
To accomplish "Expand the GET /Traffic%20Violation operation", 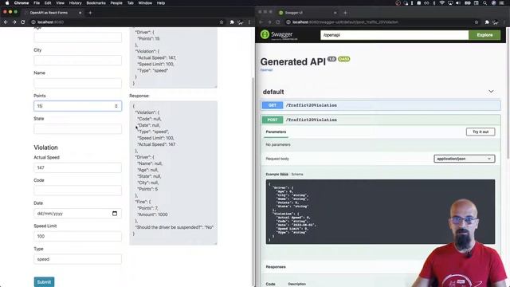I will click(381, 105).
